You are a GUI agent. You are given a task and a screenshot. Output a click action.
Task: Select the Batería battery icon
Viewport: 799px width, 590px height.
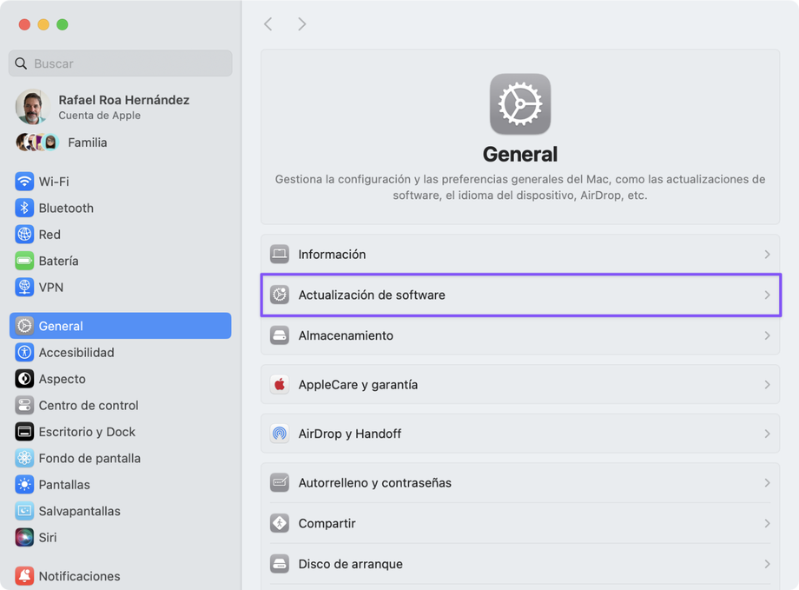tap(24, 261)
